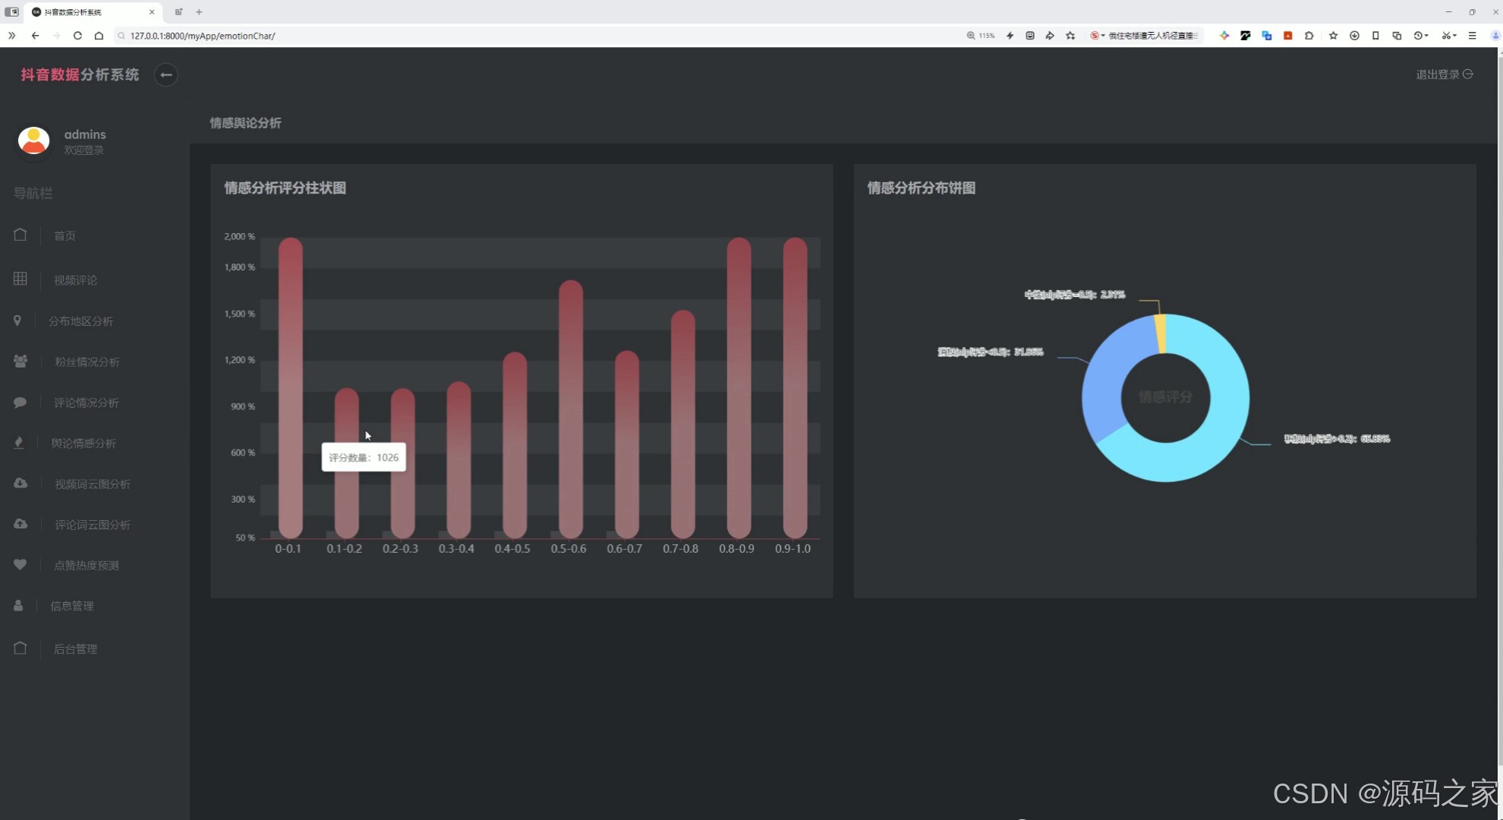Click the 0.5-0.6 score bar
The width and height of the screenshot is (1503, 820).
[570, 410]
